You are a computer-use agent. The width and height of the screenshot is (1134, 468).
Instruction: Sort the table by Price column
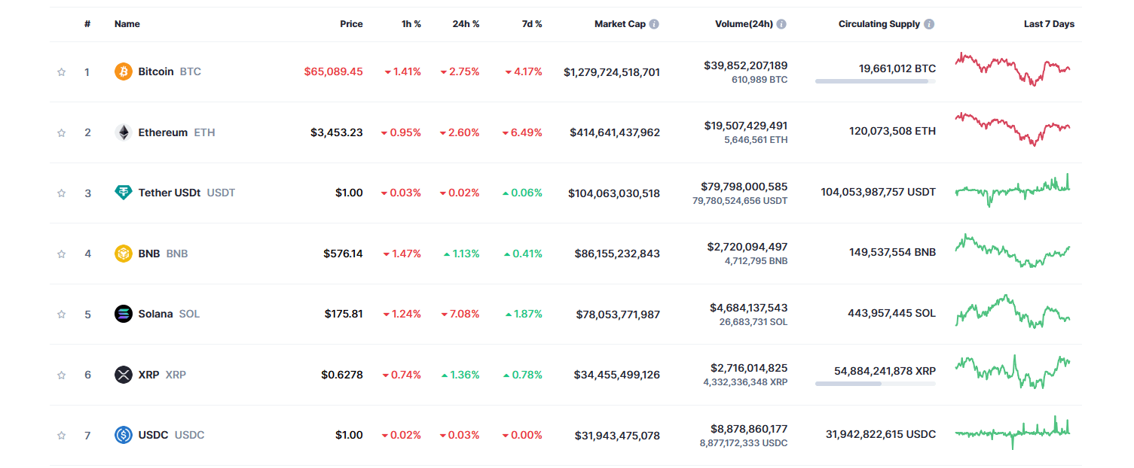pos(351,24)
